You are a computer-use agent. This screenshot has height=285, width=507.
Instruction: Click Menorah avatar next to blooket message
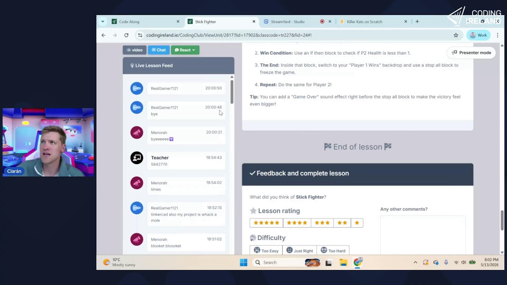click(x=137, y=239)
